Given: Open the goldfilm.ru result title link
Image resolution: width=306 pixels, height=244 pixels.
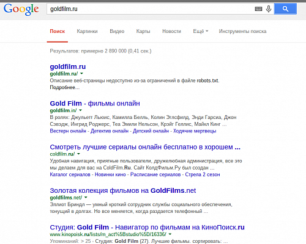Looking at the screenshot, I should pos(68,66).
